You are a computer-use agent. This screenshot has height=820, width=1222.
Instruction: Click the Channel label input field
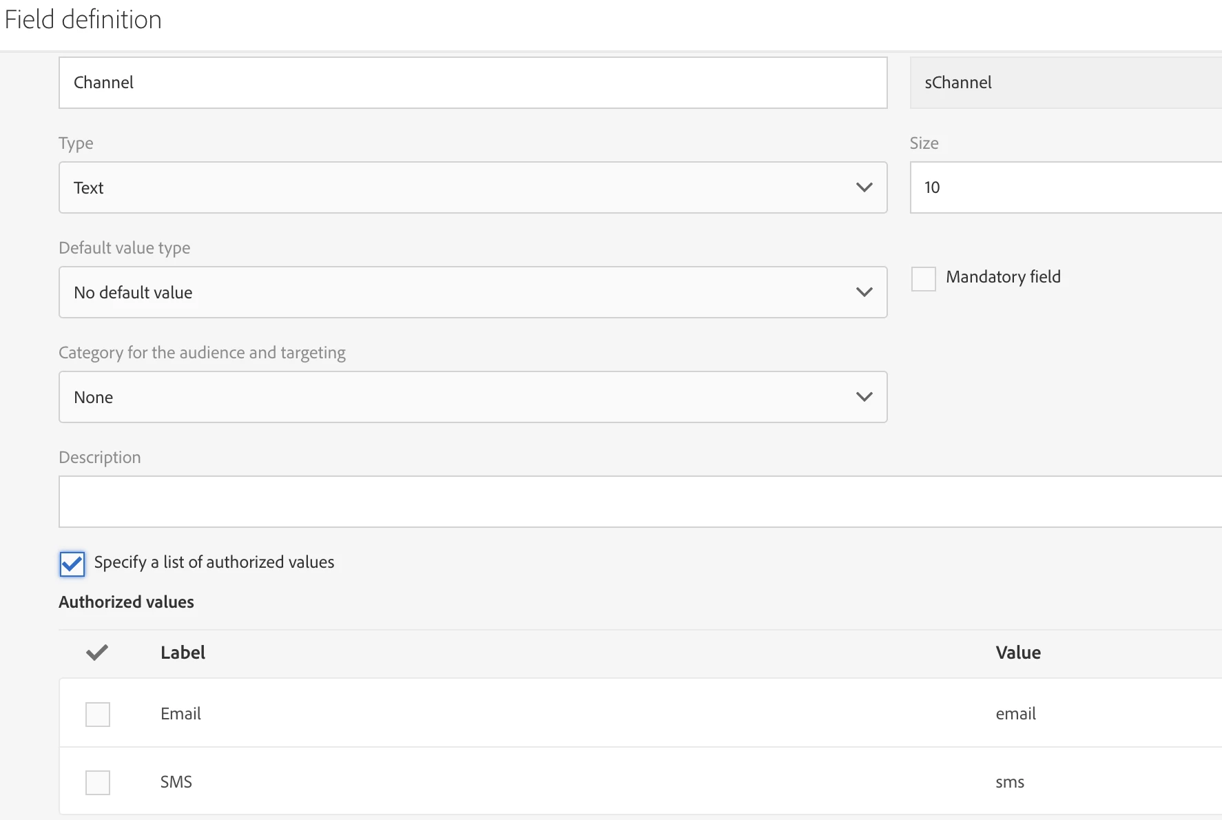click(x=473, y=83)
